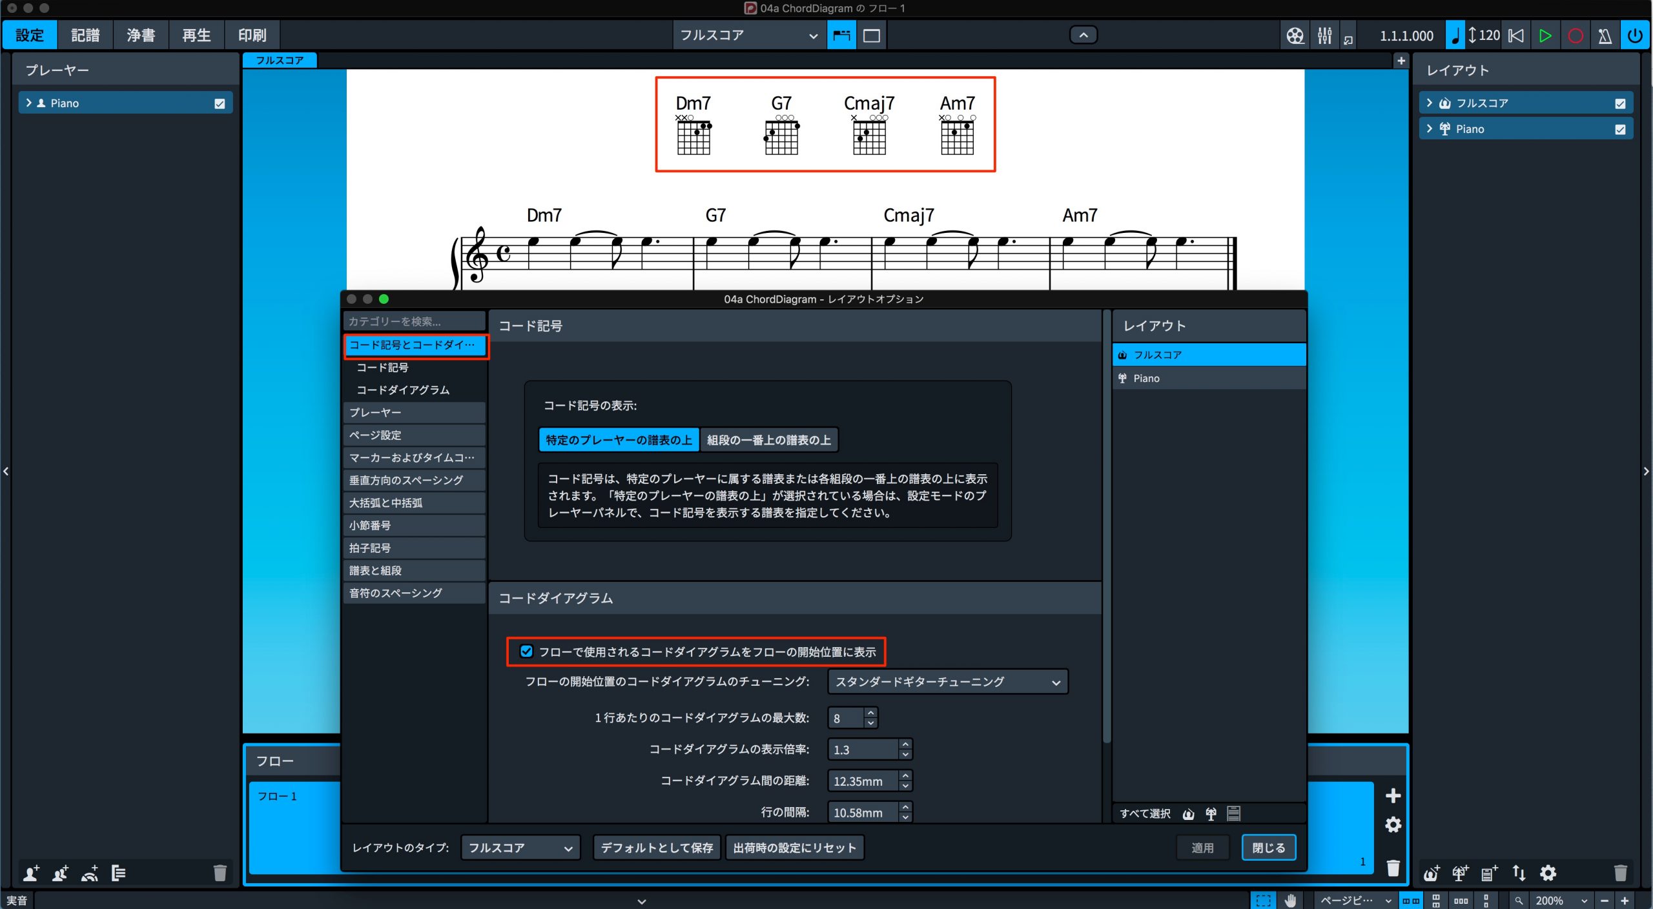Switch to 設定 mode tab
Viewport: 1653px width, 909px height.
click(30, 35)
